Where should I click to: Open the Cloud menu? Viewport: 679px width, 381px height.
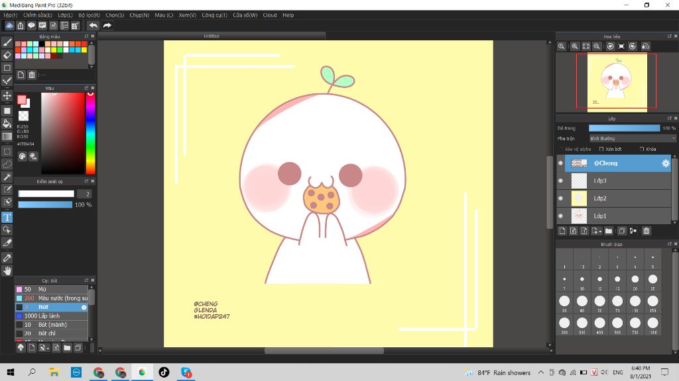[270, 15]
